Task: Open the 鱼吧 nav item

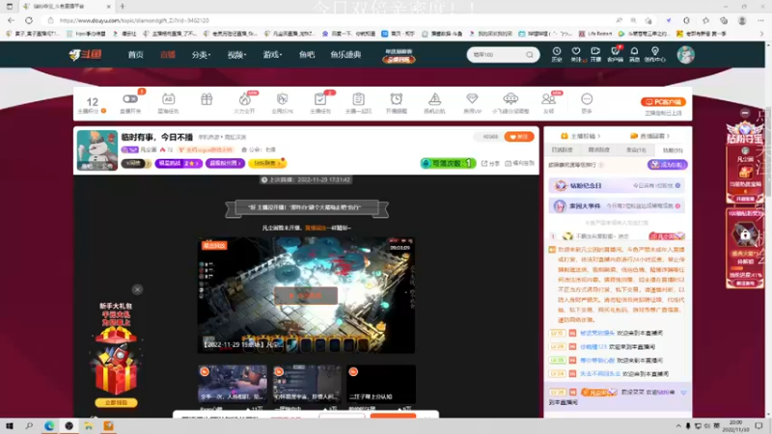Action: [306, 55]
